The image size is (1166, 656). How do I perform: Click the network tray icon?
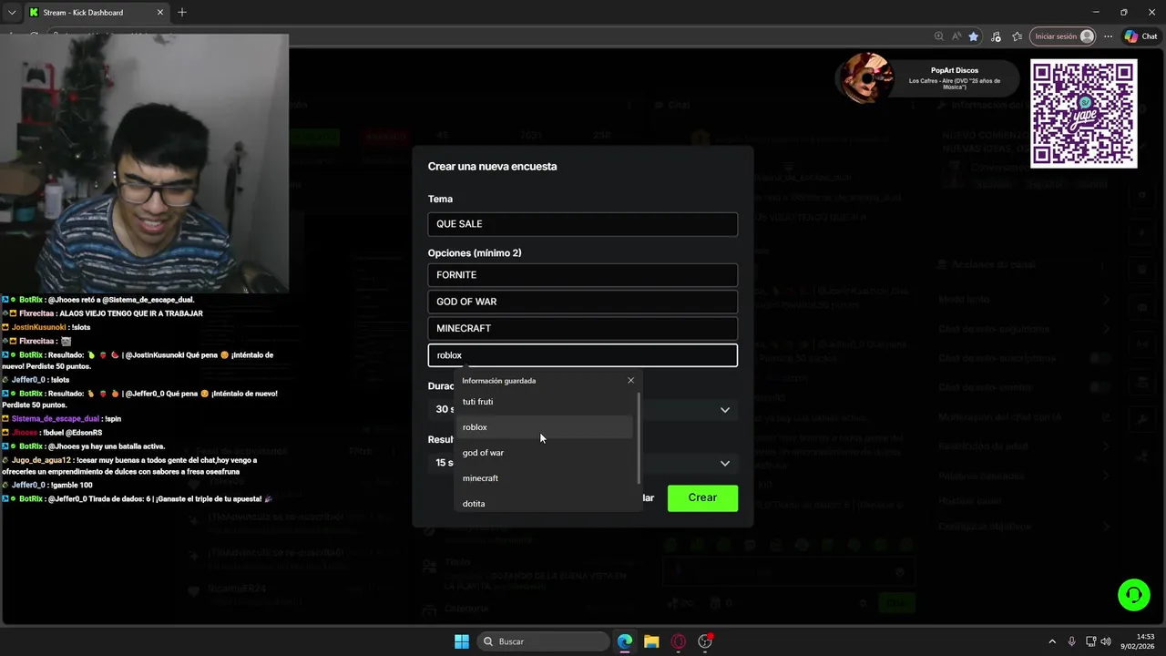tap(1090, 641)
